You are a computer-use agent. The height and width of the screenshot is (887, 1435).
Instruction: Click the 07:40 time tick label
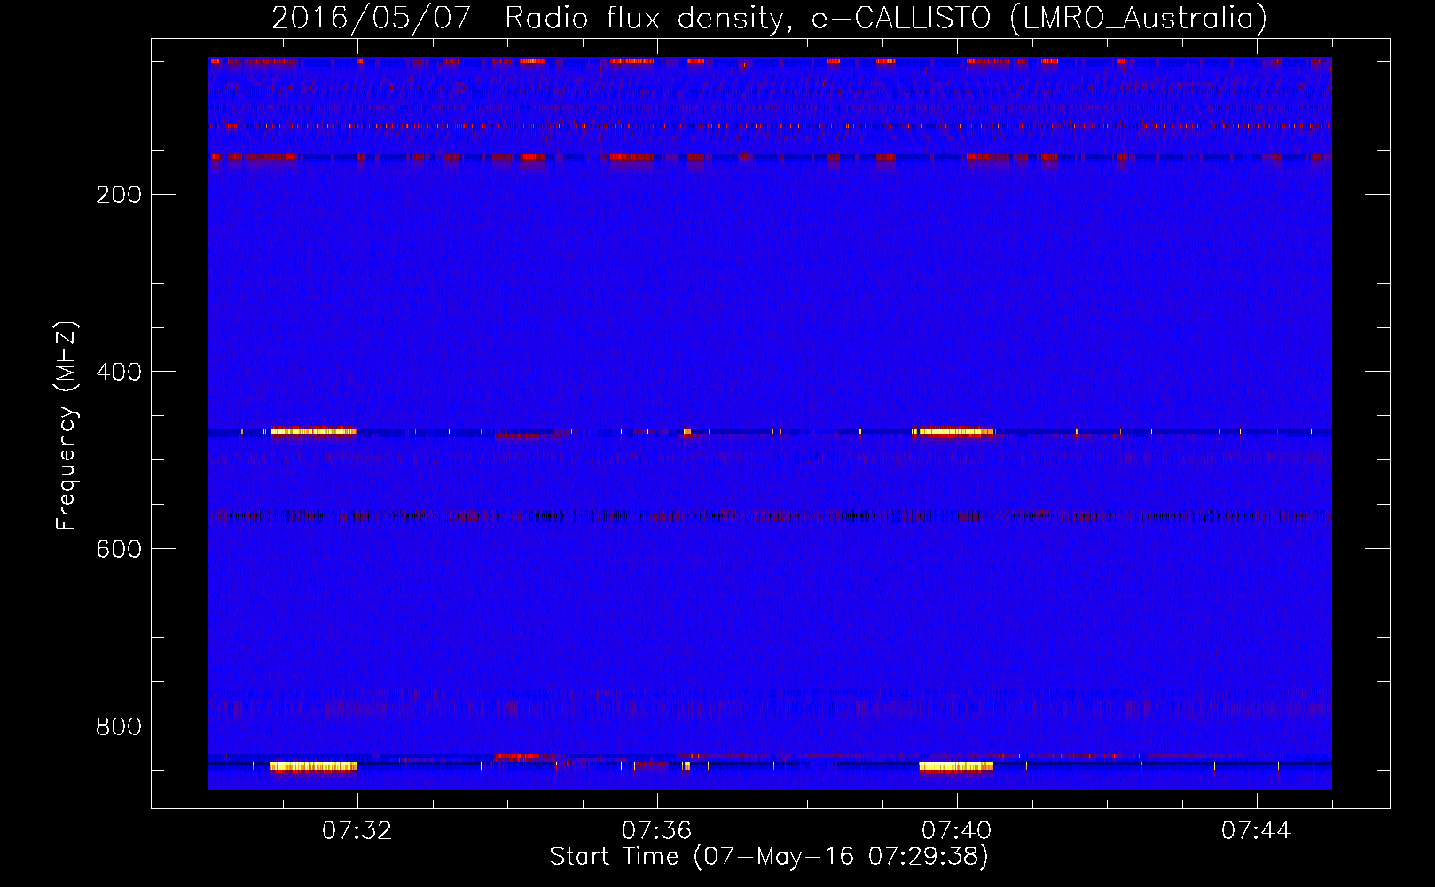click(x=956, y=831)
